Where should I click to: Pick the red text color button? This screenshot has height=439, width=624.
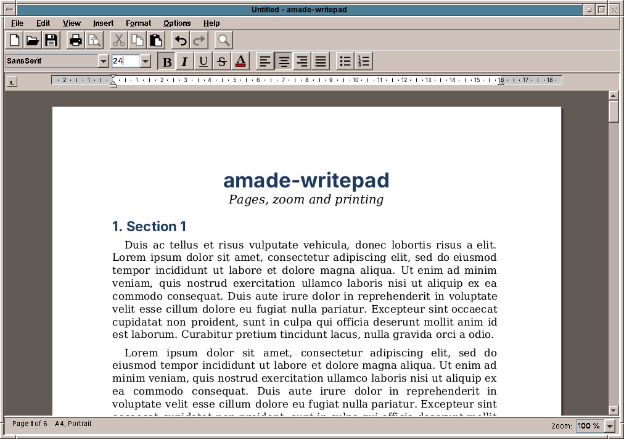[x=240, y=61]
